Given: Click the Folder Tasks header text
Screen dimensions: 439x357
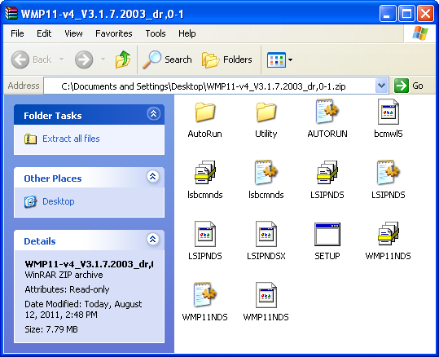Looking at the screenshot, I should point(53,116).
